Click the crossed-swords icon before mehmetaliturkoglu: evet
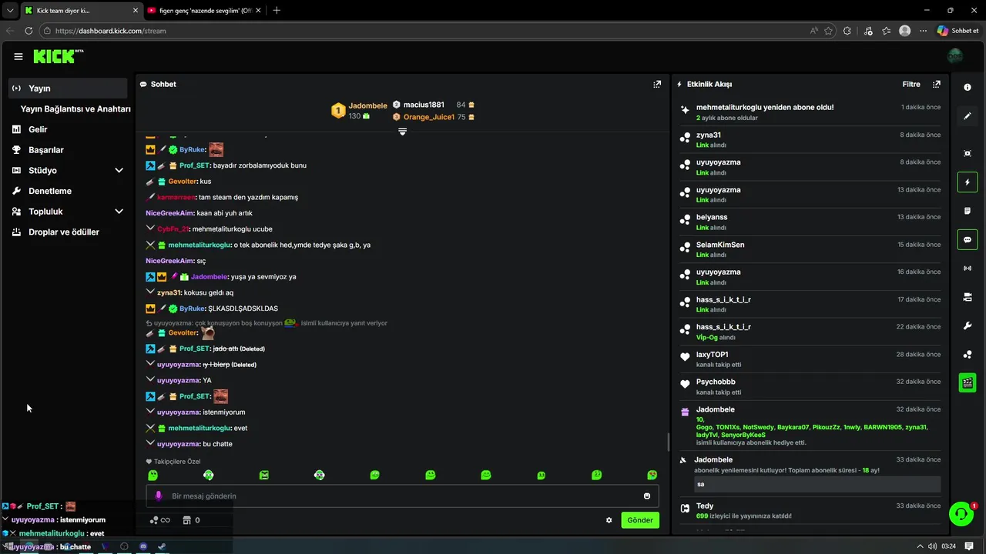Screen dimensions: 986x554 [x=150, y=428]
